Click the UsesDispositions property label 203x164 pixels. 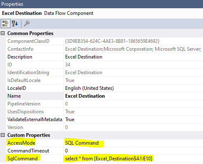26,112
